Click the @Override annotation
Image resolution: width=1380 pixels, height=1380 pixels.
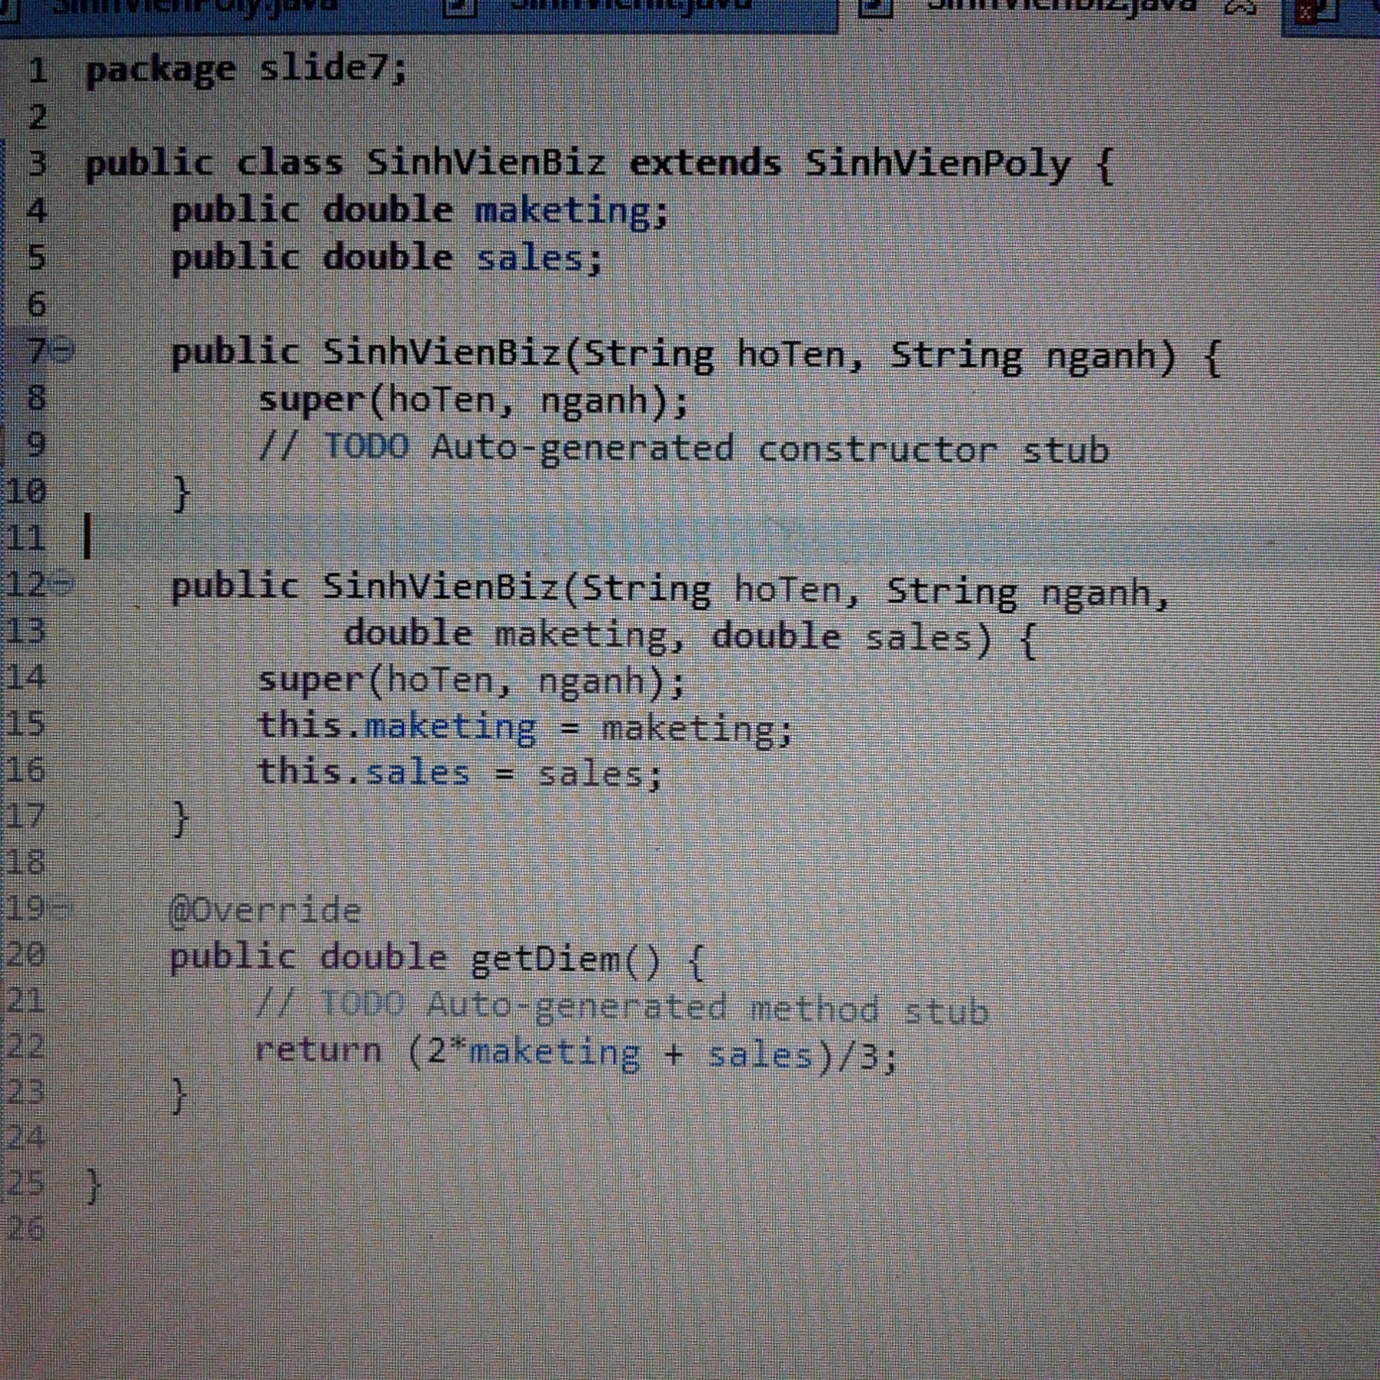[x=264, y=911]
